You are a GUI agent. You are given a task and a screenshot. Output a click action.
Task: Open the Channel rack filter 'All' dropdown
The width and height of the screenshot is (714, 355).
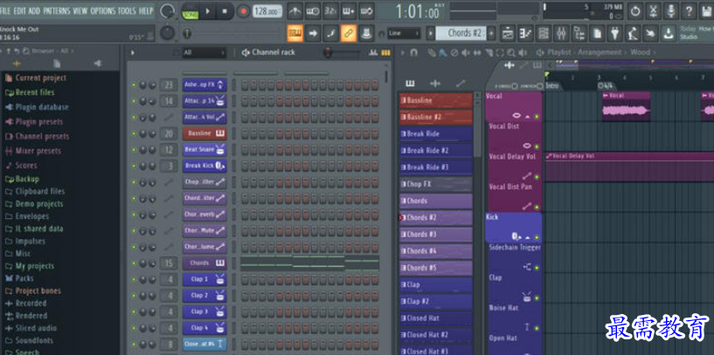tap(204, 52)
